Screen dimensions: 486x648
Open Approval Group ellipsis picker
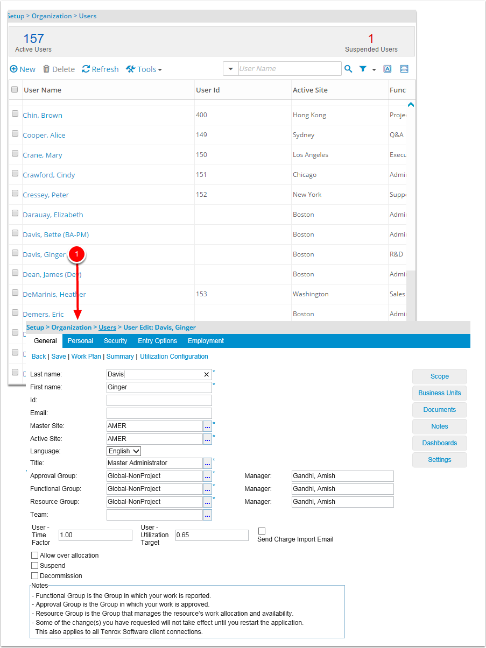click(x=207, y=476)
